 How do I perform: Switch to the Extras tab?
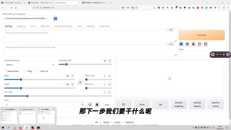click(x=33, y=26)
